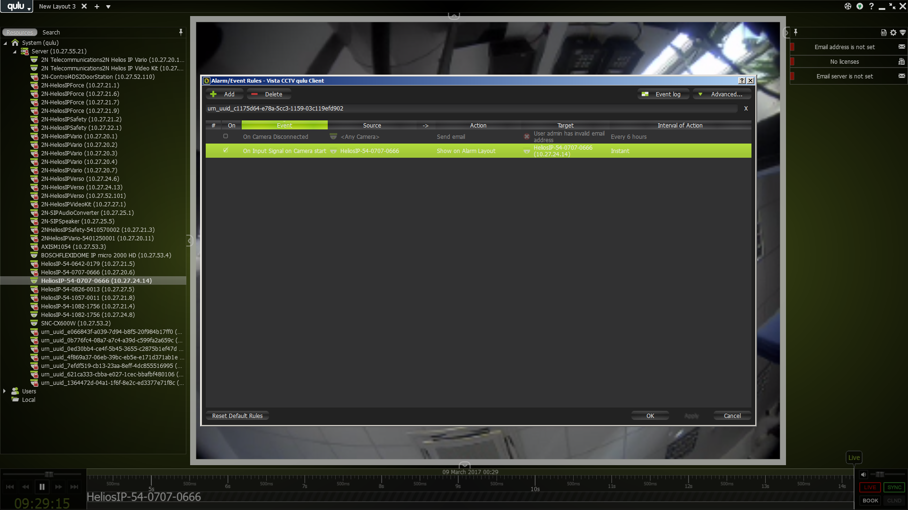Open the Advanced... dropdown

point(722,94)
